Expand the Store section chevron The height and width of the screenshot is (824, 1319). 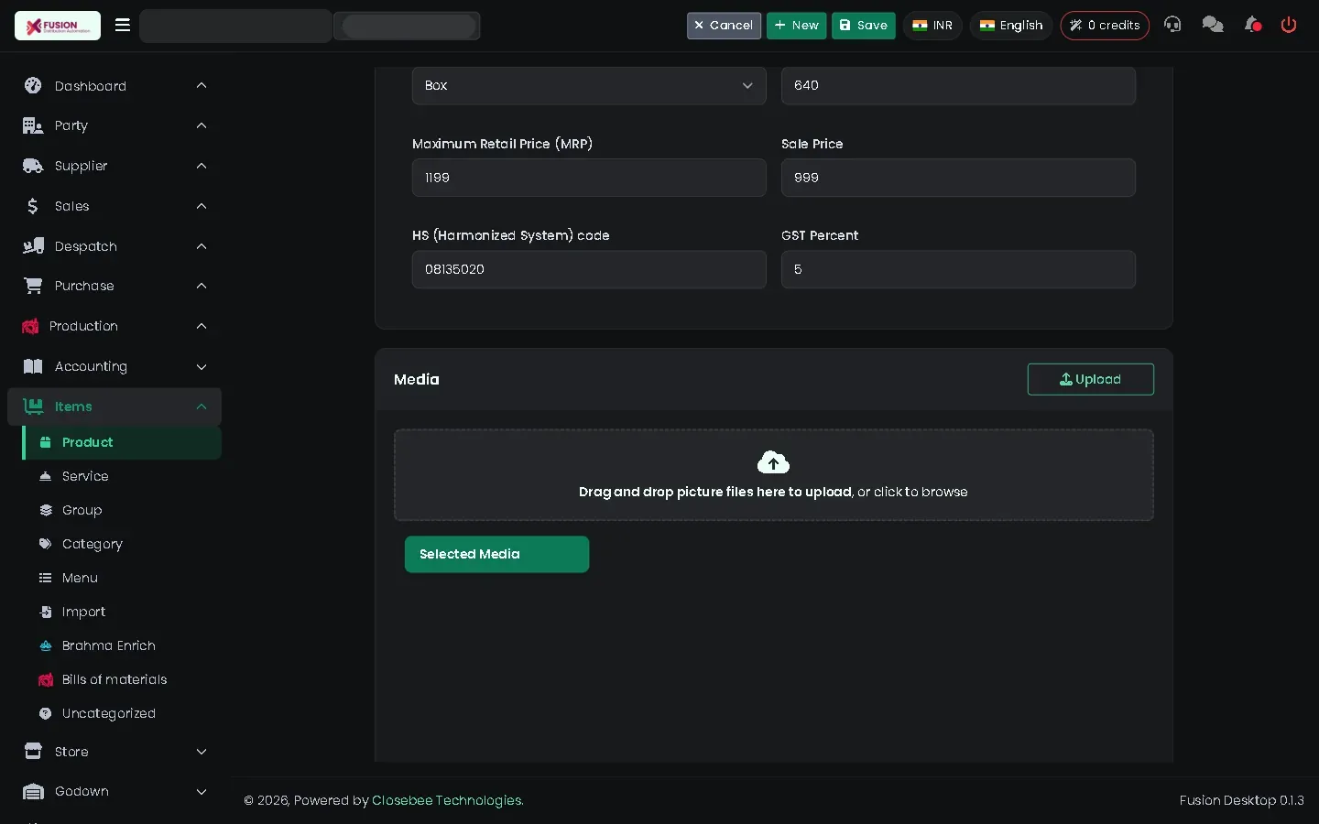tap(202, 752)
